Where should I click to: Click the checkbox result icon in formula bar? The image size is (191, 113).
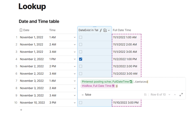(x=145, y=95)
